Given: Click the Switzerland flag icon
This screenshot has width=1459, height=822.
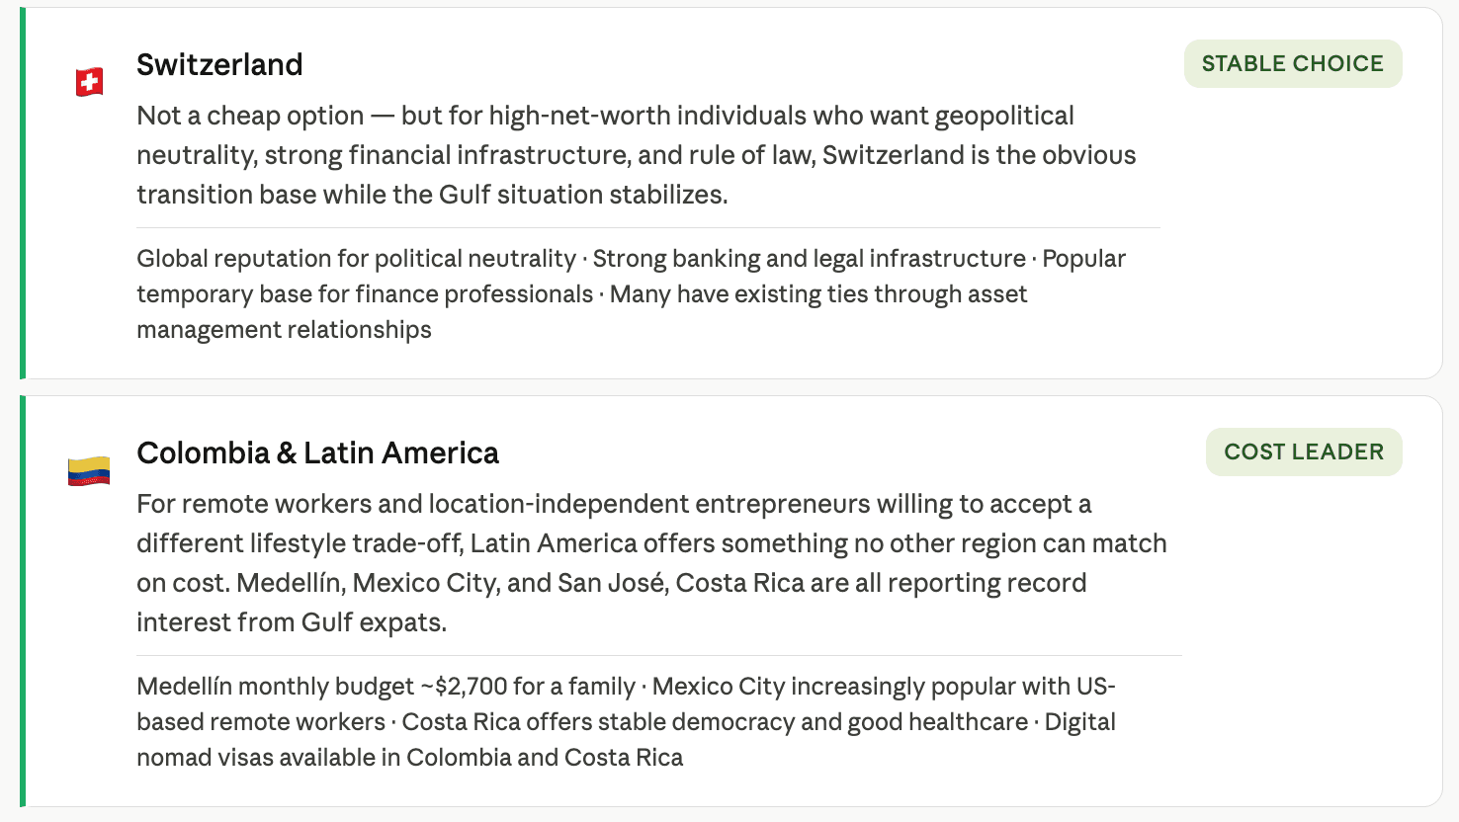Looking at the screenshot, I should [90, 82].
